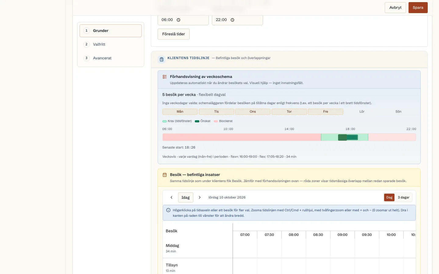Toggle the Ons weekday chip
The height and width of the screenshot is (274, 439).
[253, 112]
